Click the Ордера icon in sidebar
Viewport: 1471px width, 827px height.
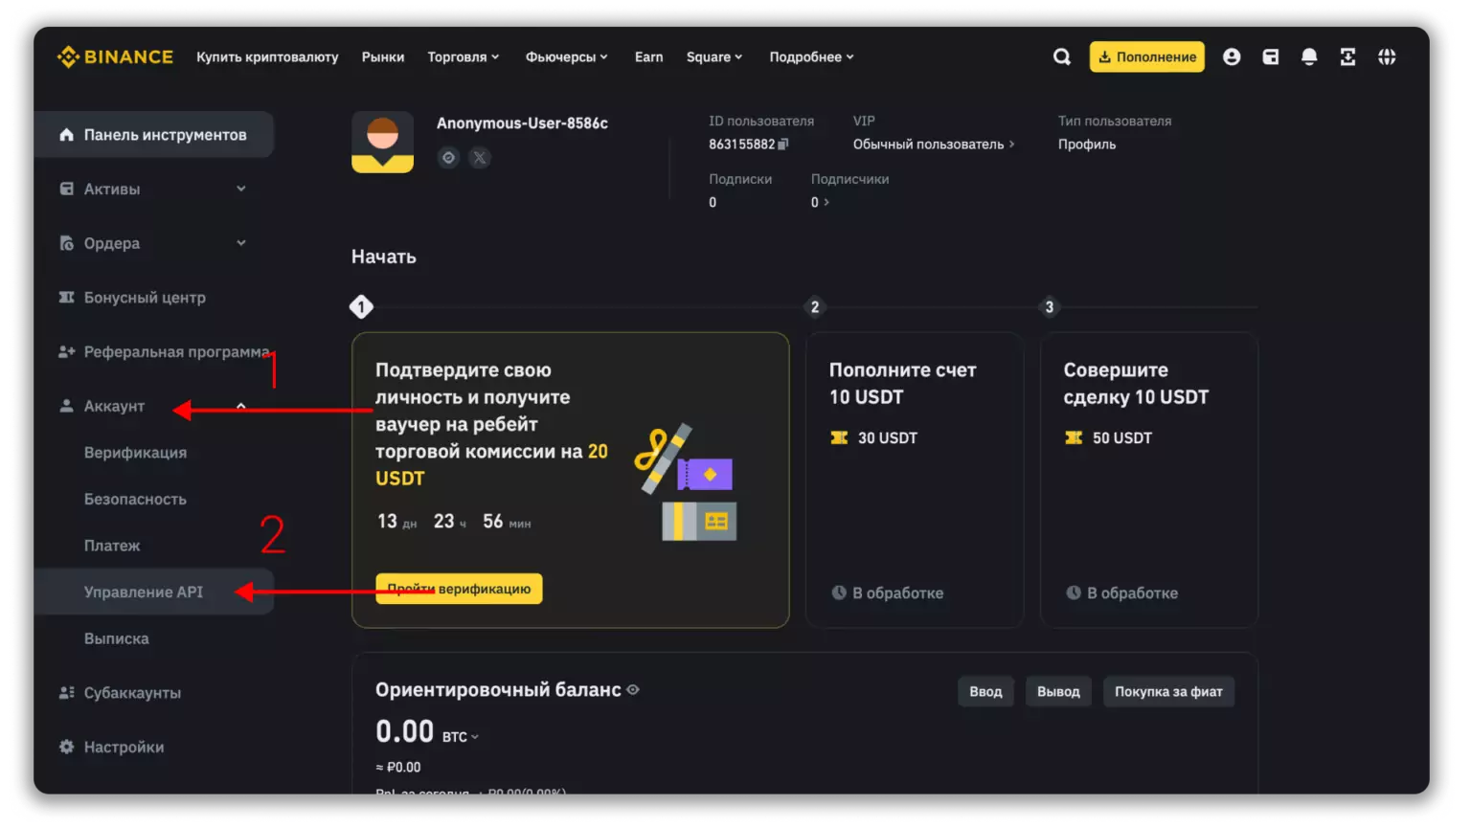(x=66, y=243)
